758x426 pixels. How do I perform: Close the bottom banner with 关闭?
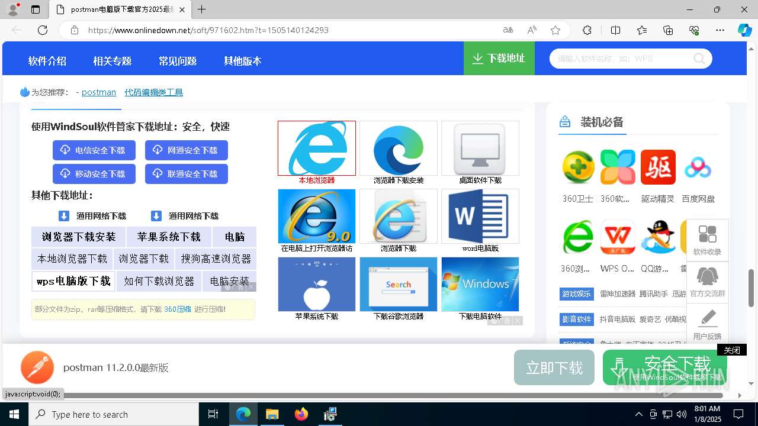732,350
